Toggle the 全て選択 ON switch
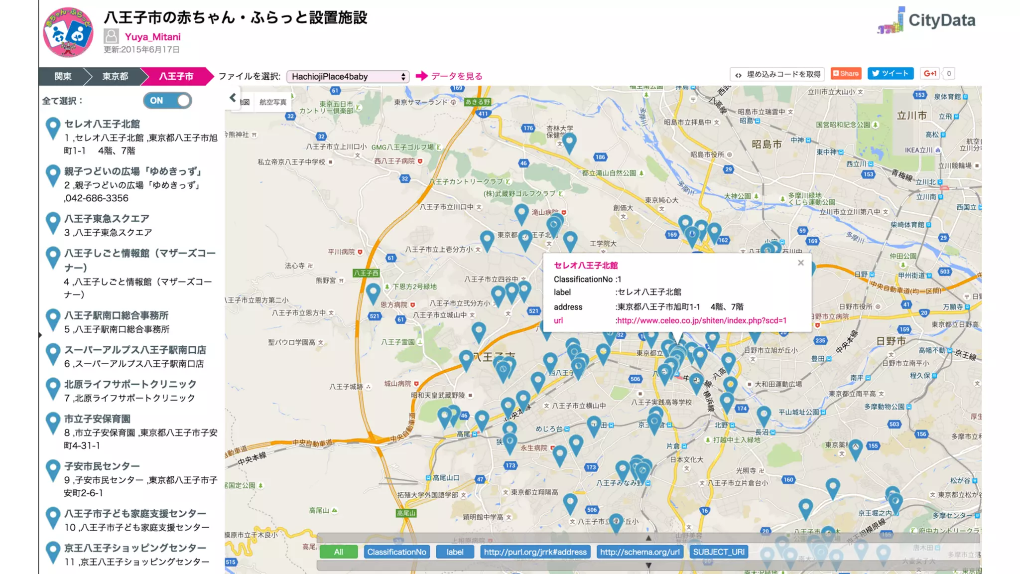Screen dimensions: 1020x574 coord(167,101)
